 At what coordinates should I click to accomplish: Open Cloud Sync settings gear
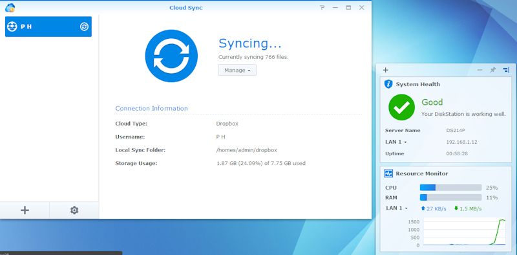pyautogui.click(x=74, y=210)
